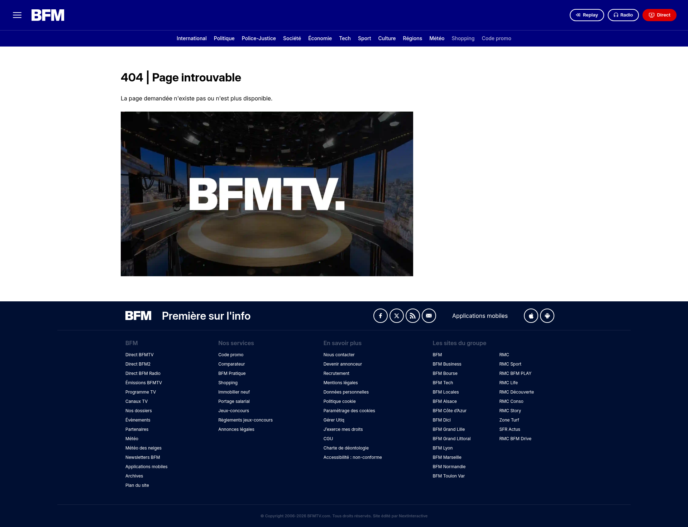This screenshot has width=688, height=527.
Task: Open the X (Twitter) social icon
Action: pyautogui.click(x=397, y=316)
